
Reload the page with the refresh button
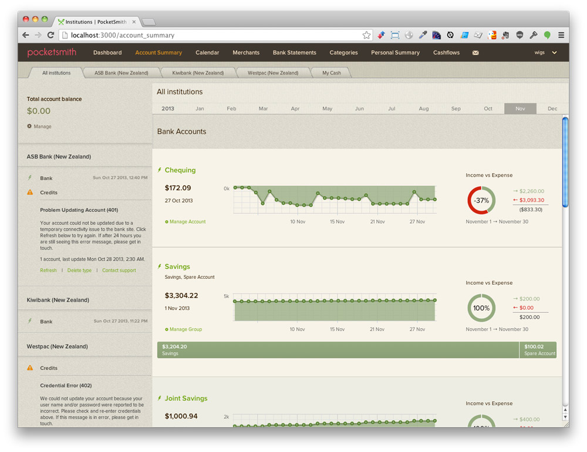point(51,35)
